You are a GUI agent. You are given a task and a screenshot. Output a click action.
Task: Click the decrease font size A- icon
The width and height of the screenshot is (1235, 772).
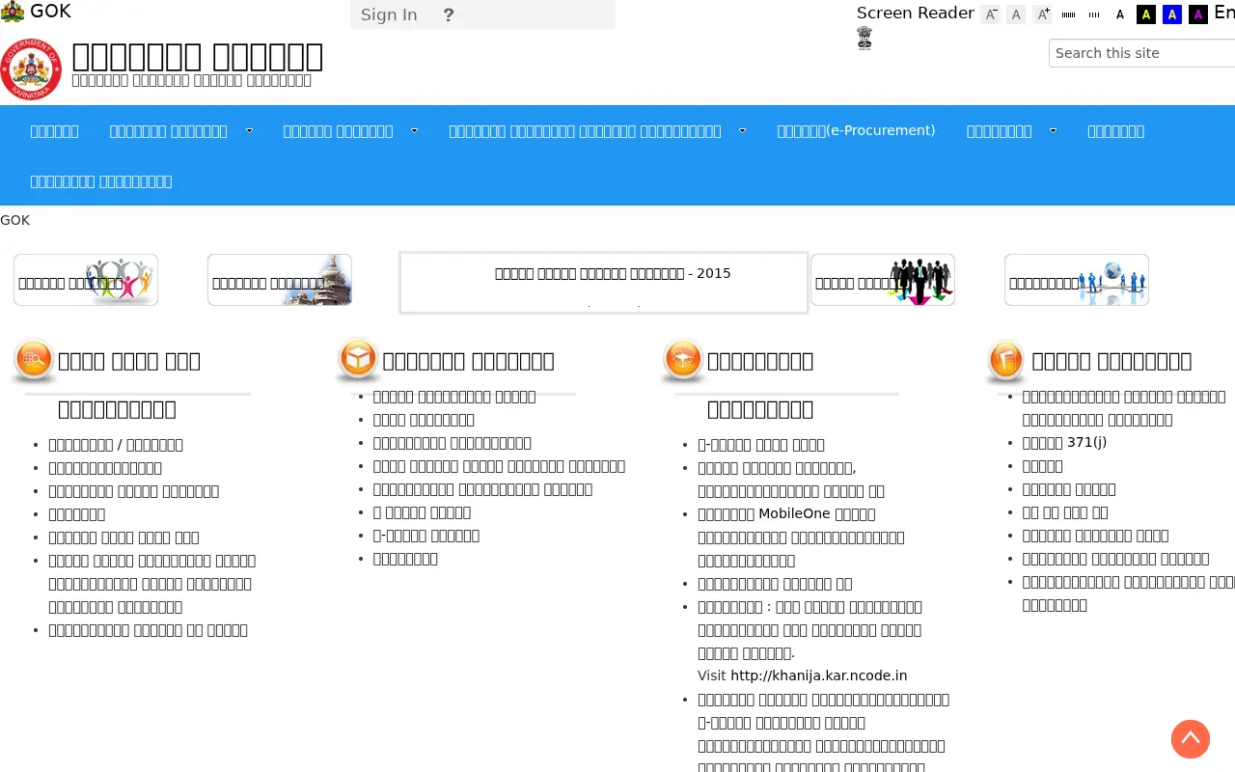click(991, 14)
